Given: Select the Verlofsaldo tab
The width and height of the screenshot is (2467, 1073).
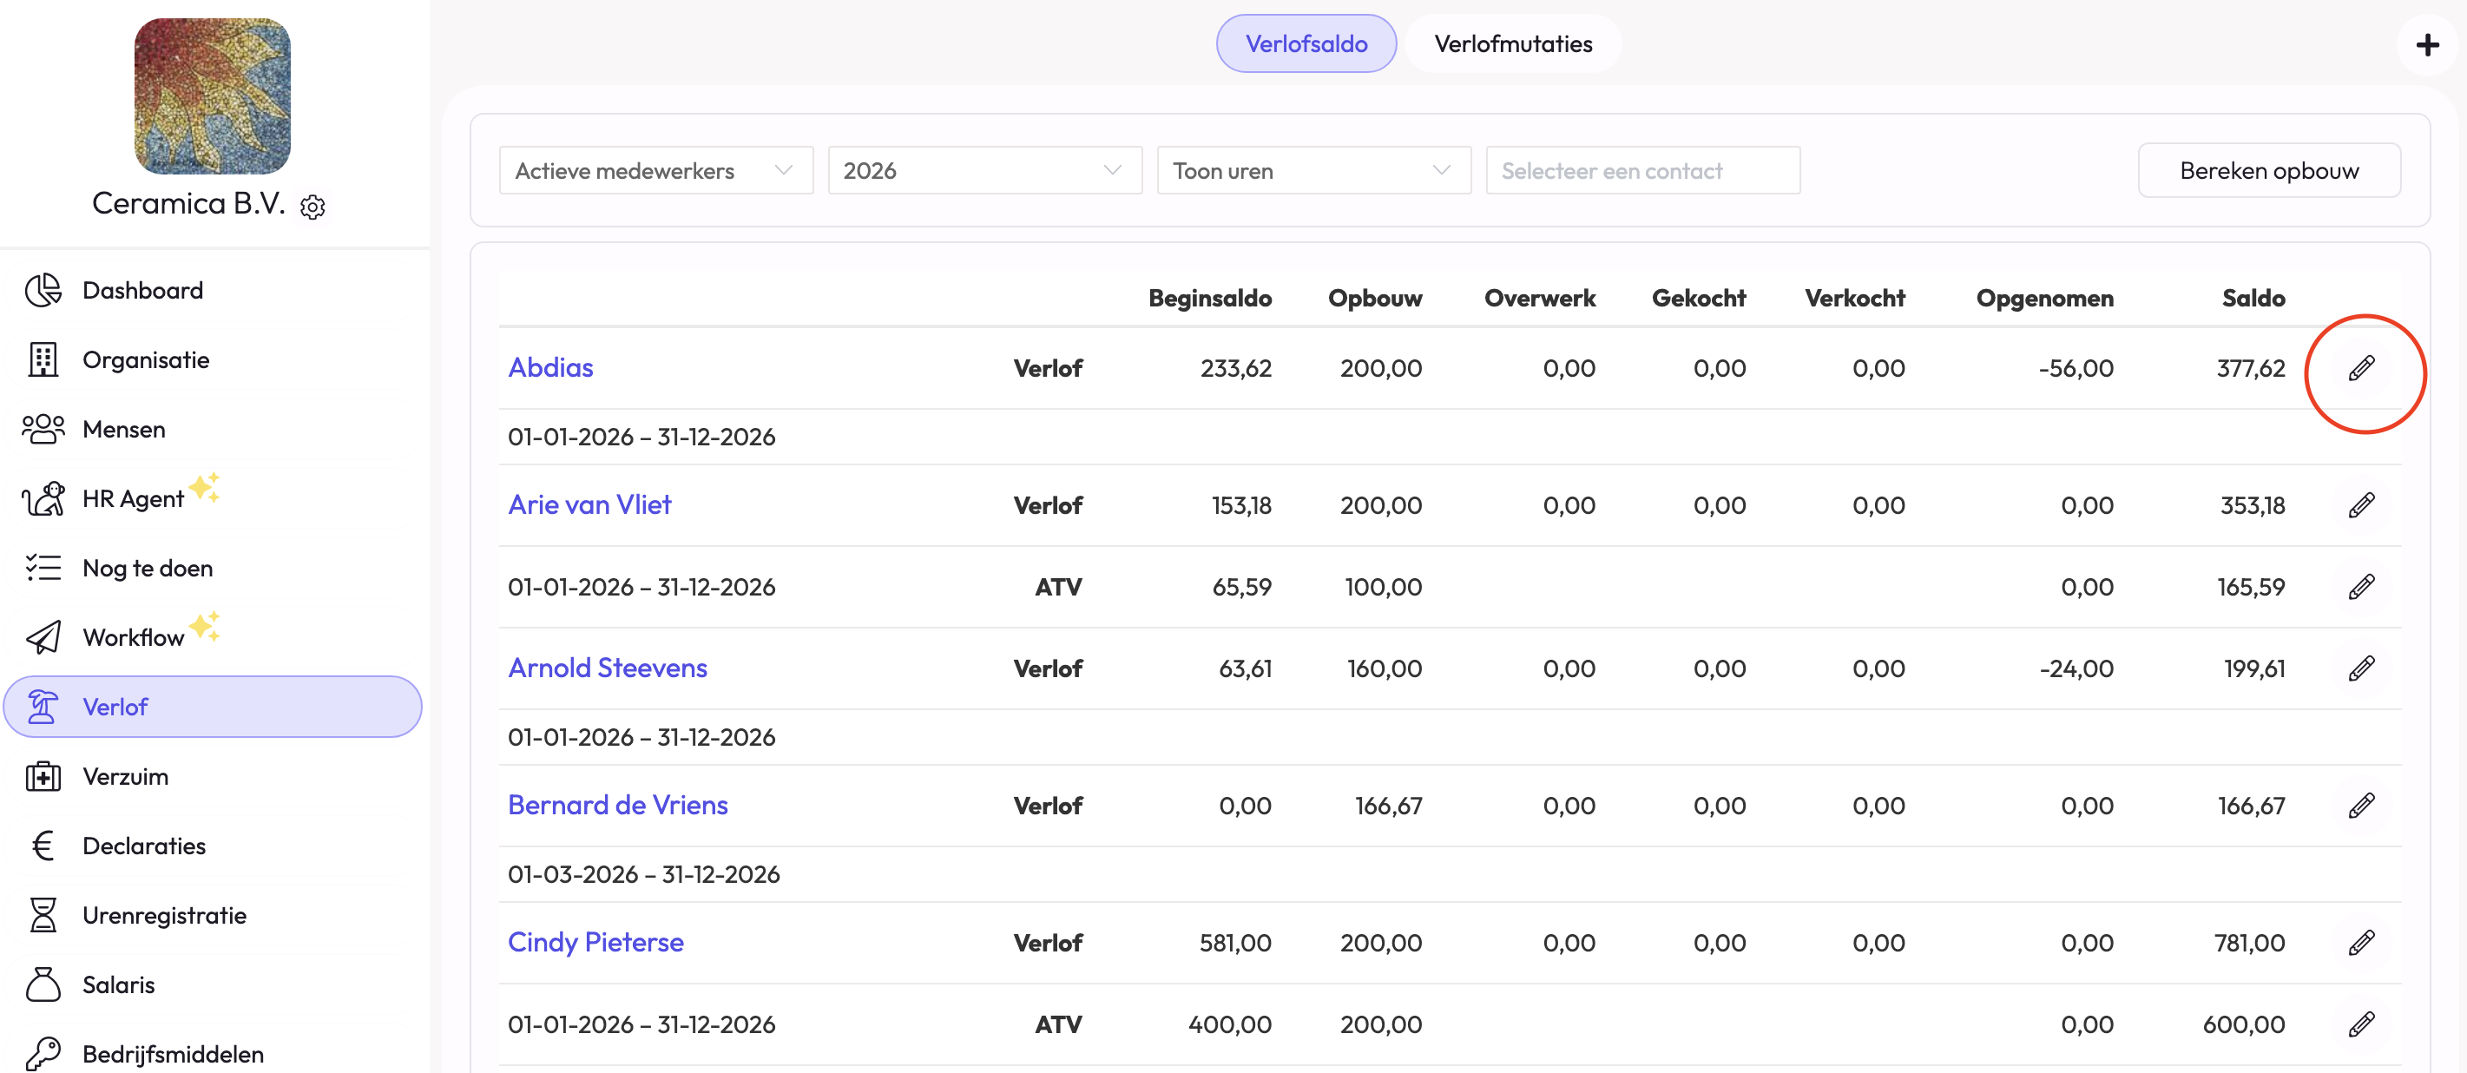Looking at the screenshot, I should (1306, 44).
